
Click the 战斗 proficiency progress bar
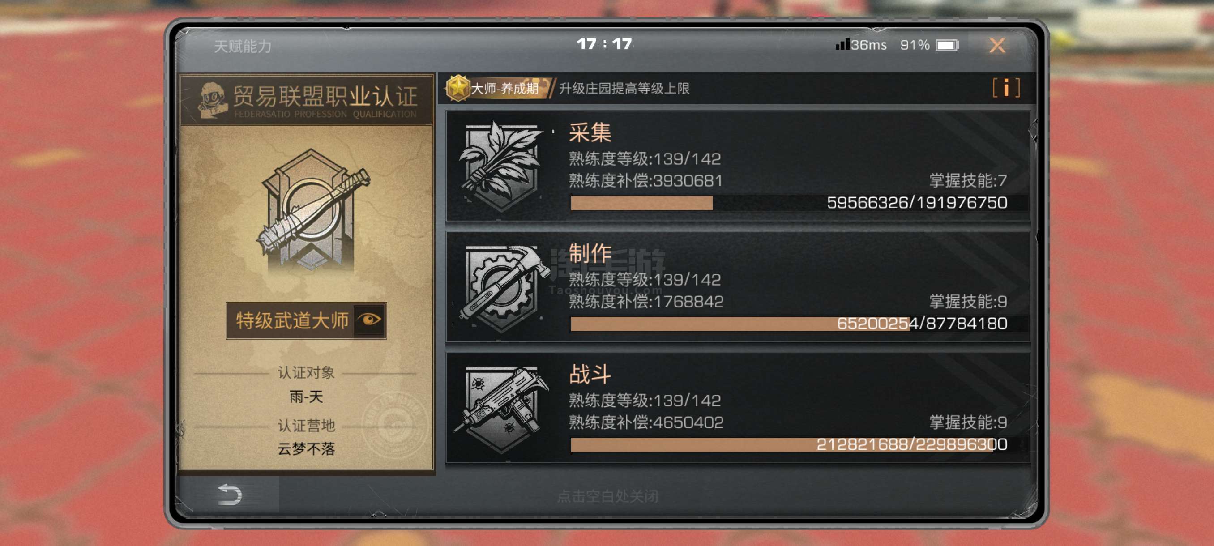(x=788, y=445)
